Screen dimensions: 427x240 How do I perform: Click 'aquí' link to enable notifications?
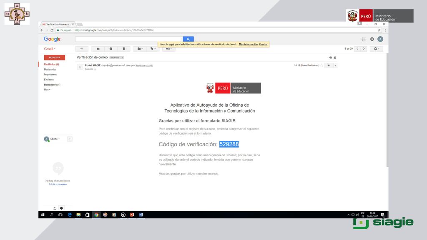pyautogui.click(x=171, y=44)
